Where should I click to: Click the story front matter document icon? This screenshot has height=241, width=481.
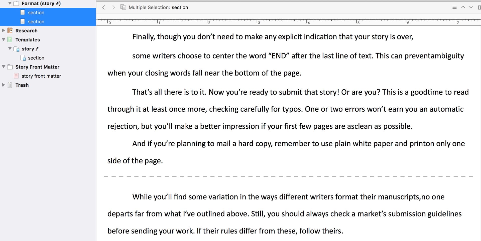[x=16, y=76]
